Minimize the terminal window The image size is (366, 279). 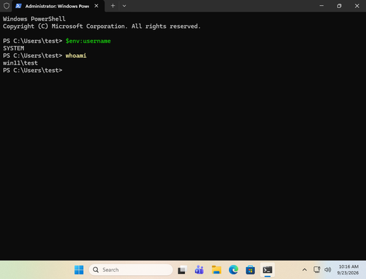321,6
